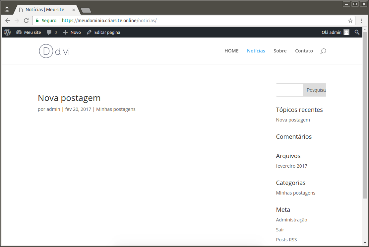
Task: Click the search magnifier in the admin bar
Action: pos(357,32)
